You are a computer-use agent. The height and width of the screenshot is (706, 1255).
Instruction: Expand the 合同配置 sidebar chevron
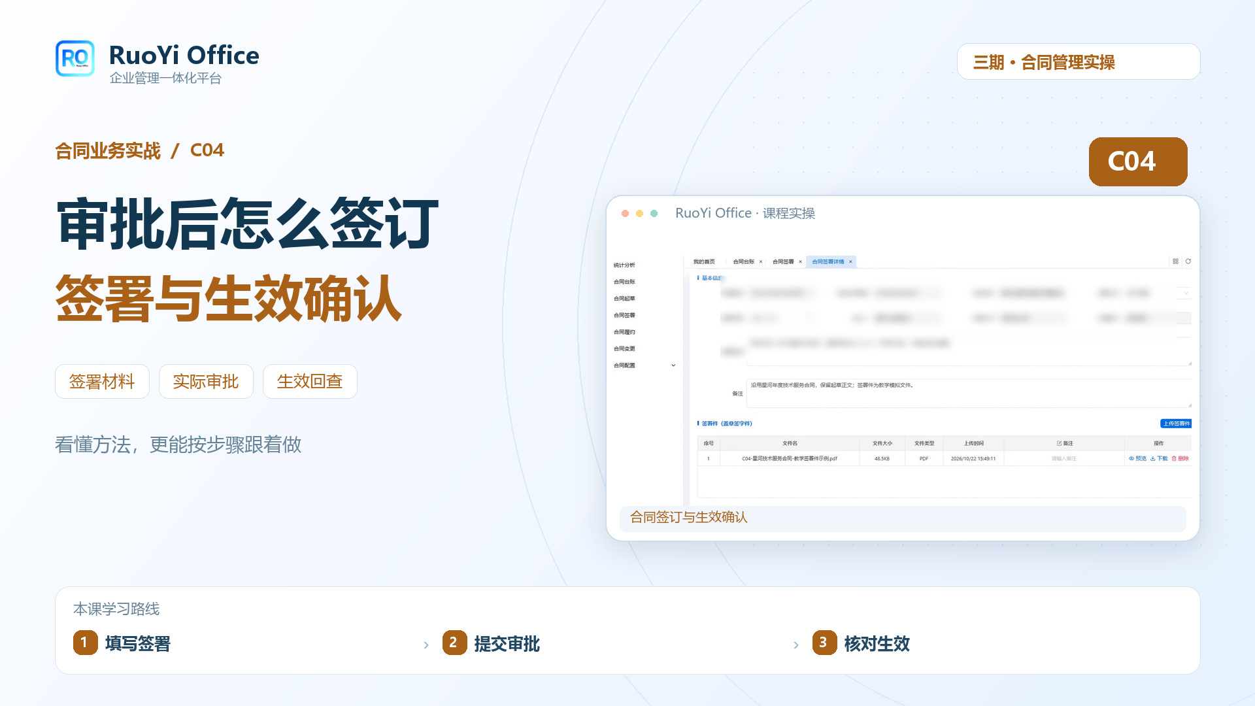pyautogui.click(x=673, y=365)
